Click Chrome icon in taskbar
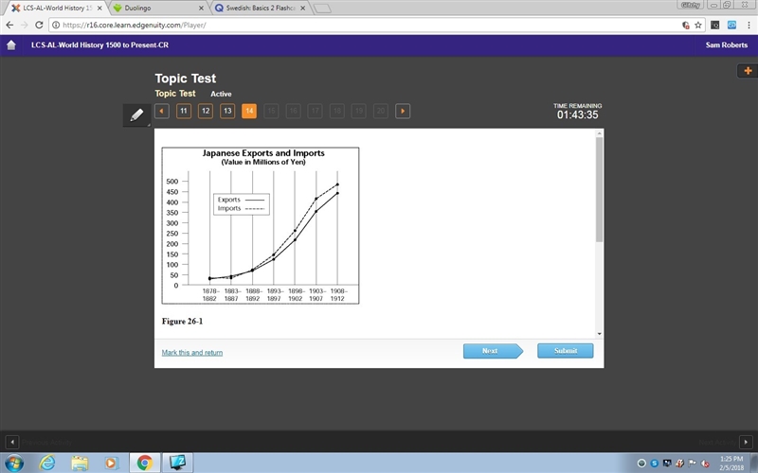The image size is (758, 473). click(144, 464)
